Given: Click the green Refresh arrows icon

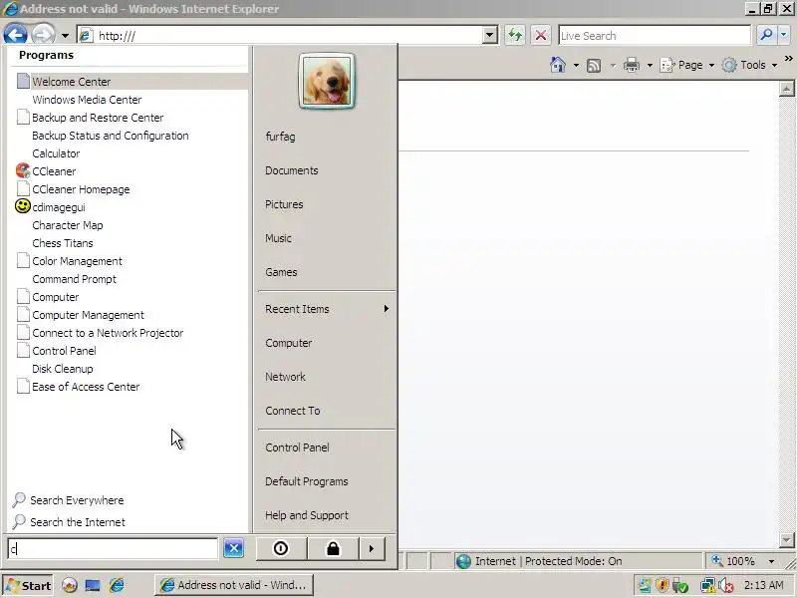Looking at the screenshot, I should (515, 35).
